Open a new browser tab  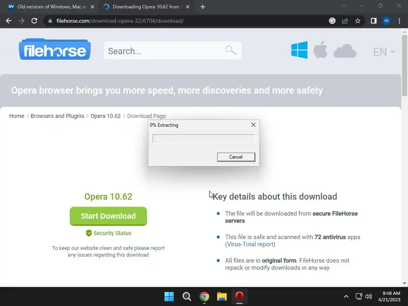pos(203,7)
